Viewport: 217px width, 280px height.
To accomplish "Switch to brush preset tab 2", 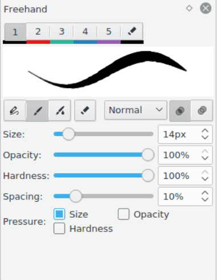I will [38, 31].
